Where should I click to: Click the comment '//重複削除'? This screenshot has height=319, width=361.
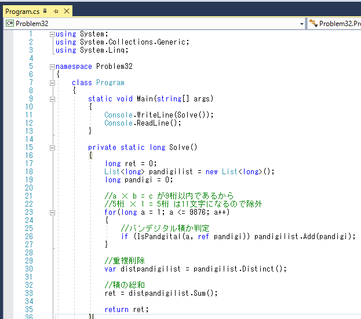(125, 261)
